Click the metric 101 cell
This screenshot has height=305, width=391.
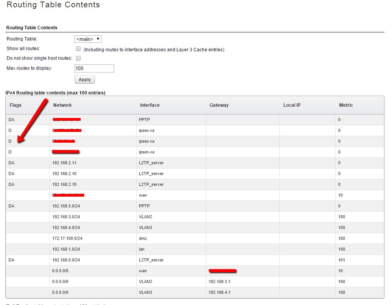point(342,260)
